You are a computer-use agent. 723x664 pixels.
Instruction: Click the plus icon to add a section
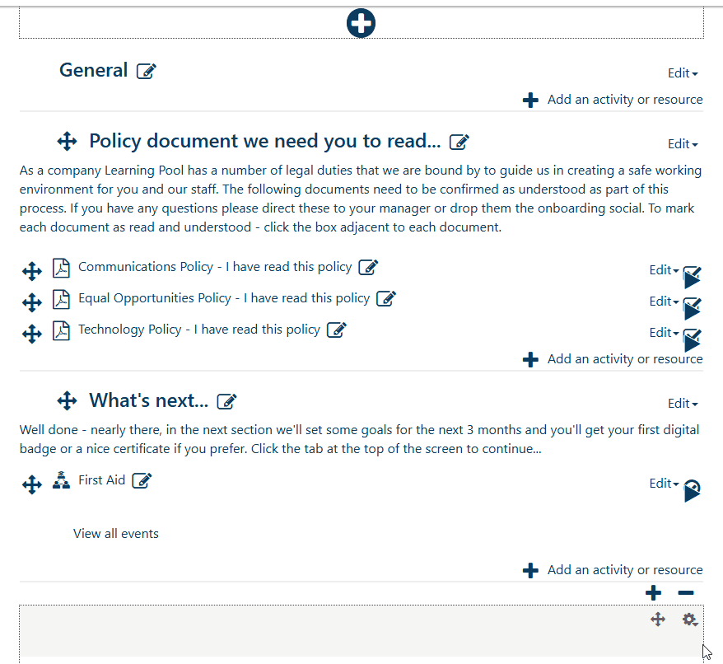(x=653, y=592)
